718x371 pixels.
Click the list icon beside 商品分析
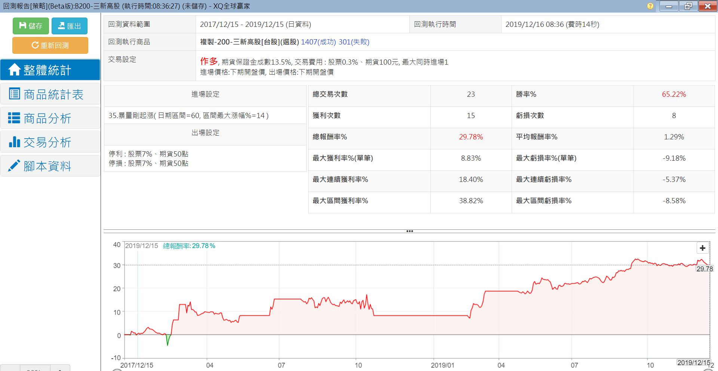coord(14,118)
